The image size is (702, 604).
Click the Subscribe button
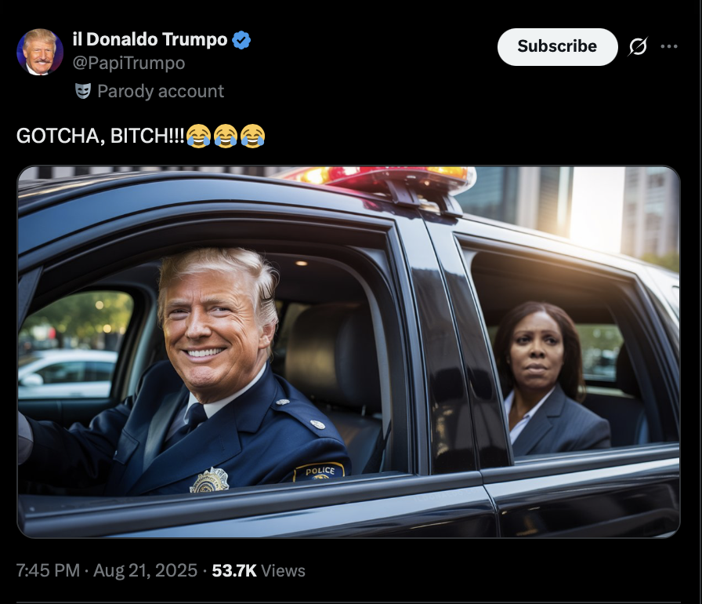pyautogui.click(x=557, y=46)
